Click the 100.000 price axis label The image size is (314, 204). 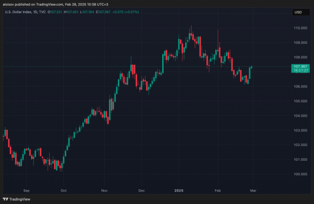[x=300, y=174]
